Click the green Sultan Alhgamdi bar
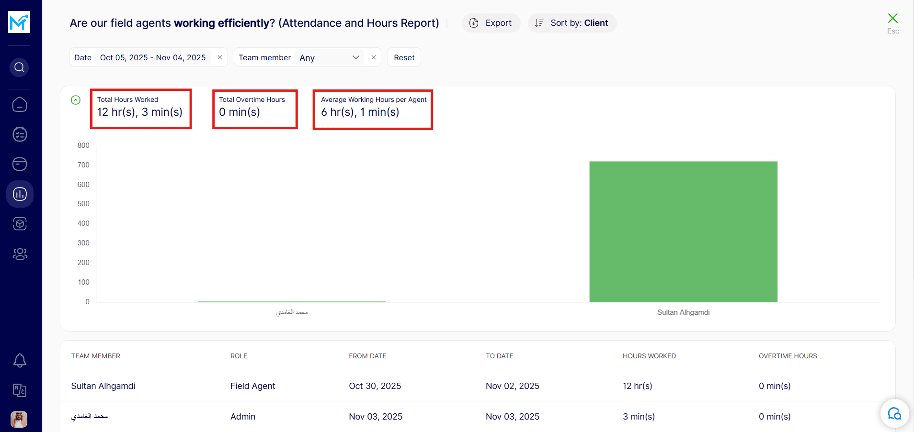This screenshot has width=914, height=432. (683, 232)
